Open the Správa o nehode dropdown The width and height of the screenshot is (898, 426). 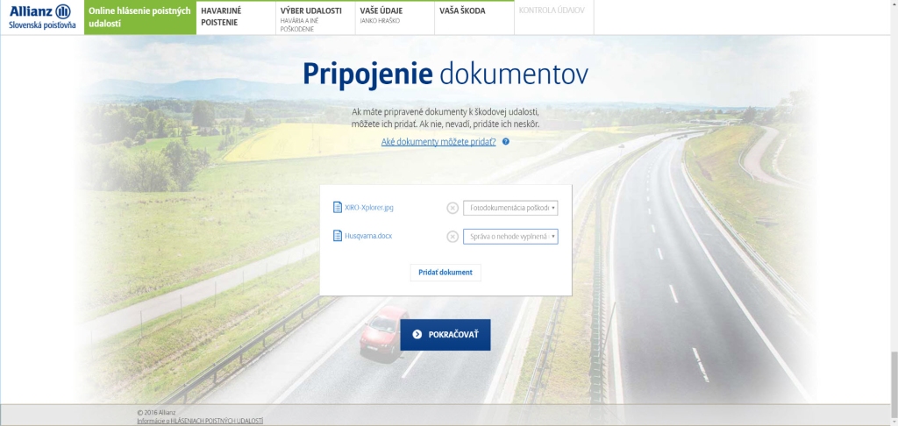pyautogui.click(x=510, y=236)
